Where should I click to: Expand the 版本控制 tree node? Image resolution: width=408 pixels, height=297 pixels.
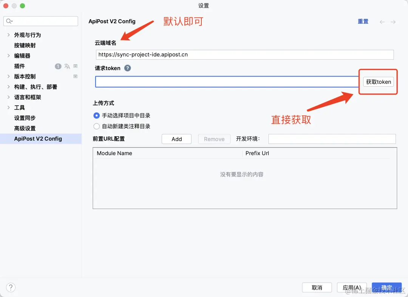pos(9,76)
